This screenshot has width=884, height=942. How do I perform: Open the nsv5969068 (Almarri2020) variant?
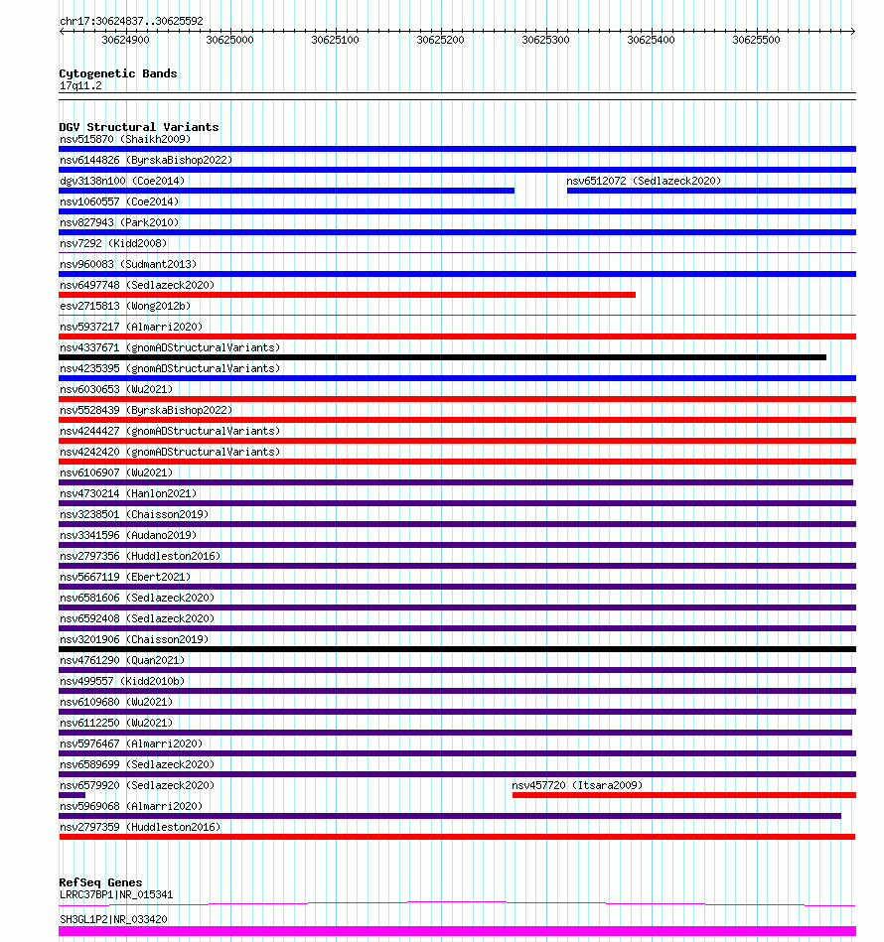point(131,806)
